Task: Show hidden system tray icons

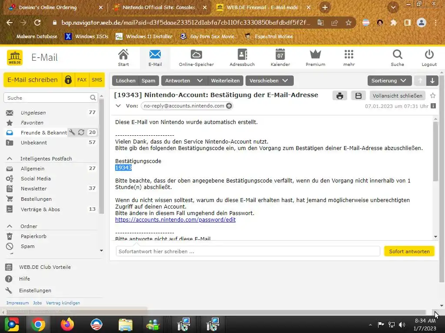Action: pos(370,325)
